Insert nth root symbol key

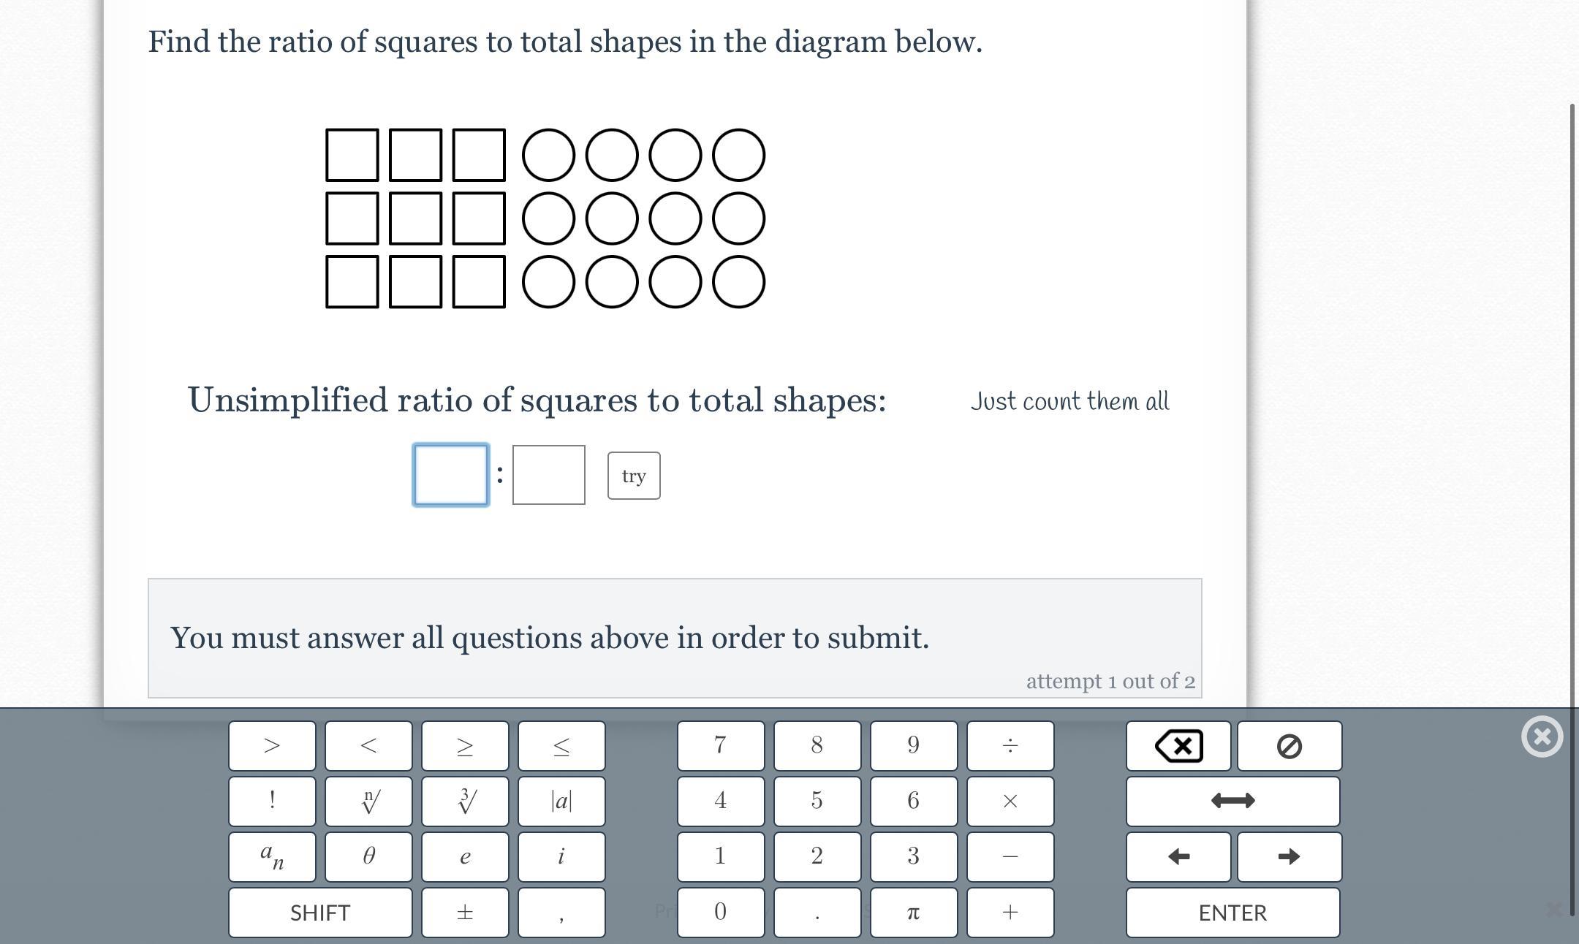point(368,801)
